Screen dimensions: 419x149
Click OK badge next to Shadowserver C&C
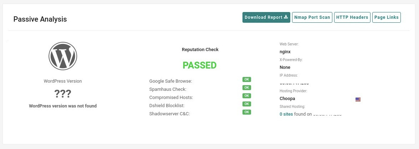tap(247, 112)
